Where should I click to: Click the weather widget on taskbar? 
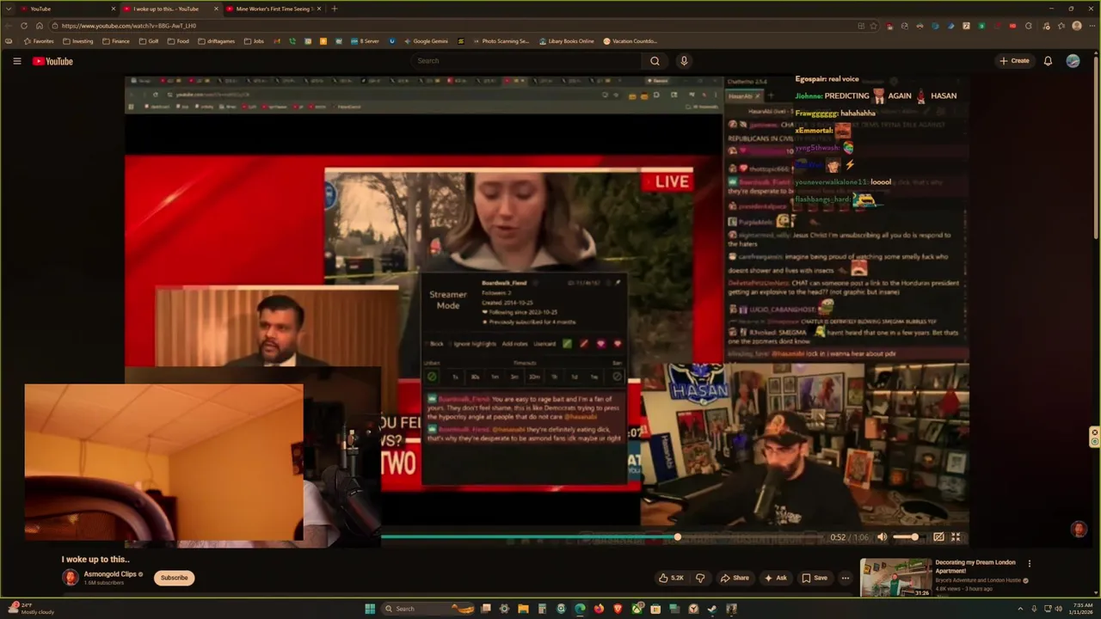tap(30, 609)
